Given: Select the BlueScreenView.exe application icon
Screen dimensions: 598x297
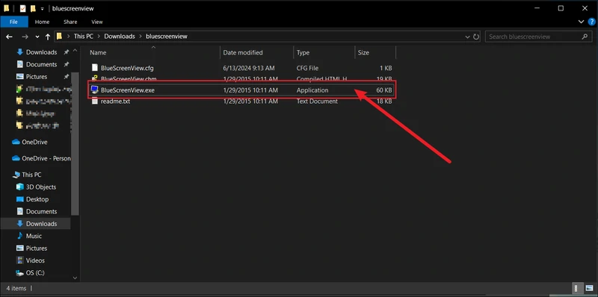Looking at the screenshot, I should (x=95, y=90).
